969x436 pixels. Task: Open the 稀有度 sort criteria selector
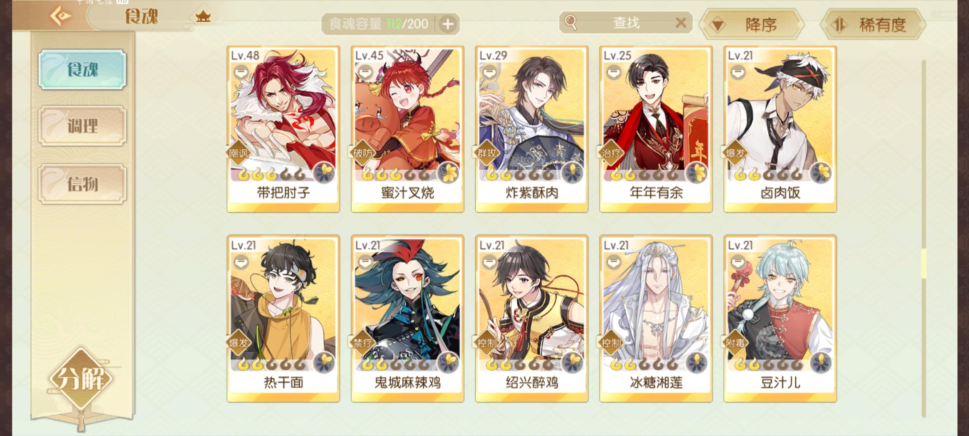[x=873, y=25]
